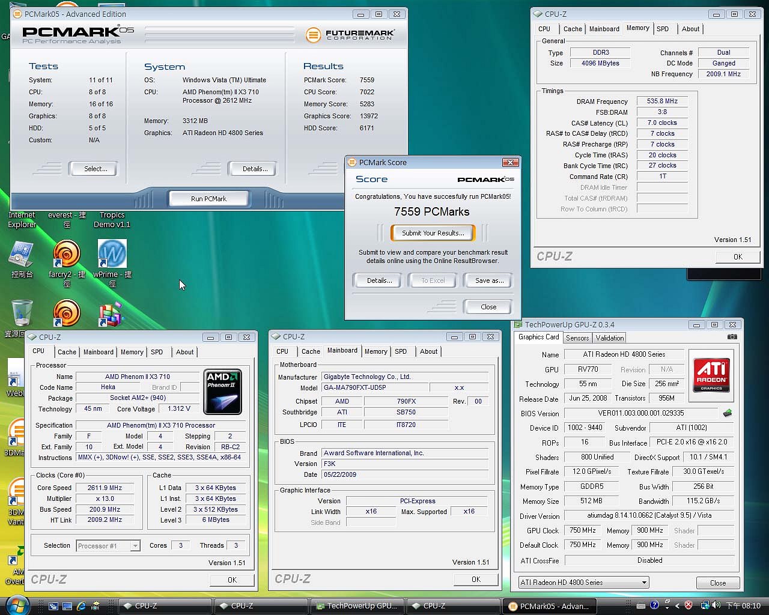
Task: Open the colorful blocks shortcut icon
Action: click(111, 314)
